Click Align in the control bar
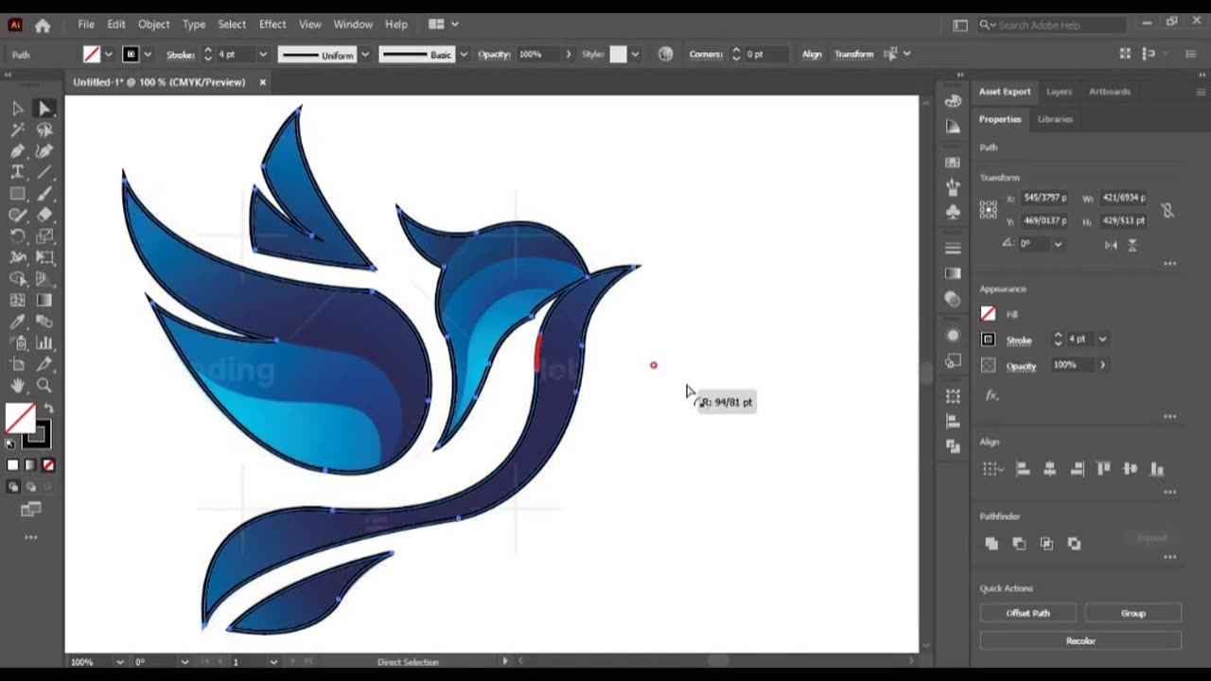Viewport: 1211px width, 681px height. 812,54
